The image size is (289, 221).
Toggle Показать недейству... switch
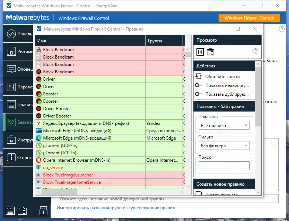pos(199,85)
